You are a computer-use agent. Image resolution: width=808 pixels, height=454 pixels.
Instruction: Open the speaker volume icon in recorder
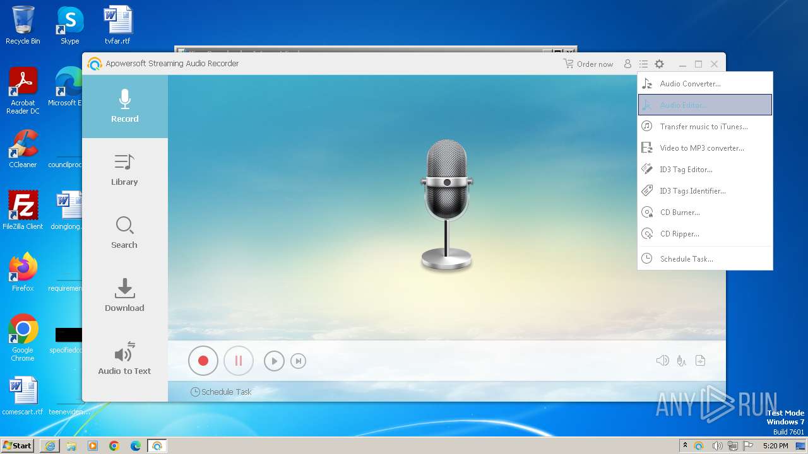click(662, 361)
